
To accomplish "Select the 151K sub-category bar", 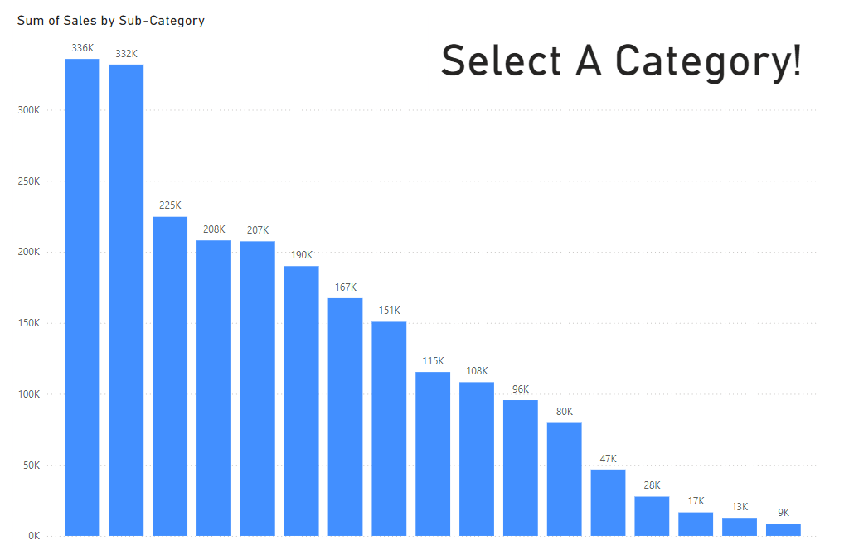I will (x=389, y=428).
